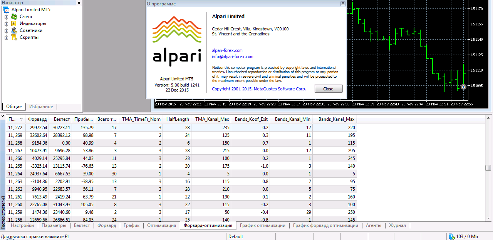Click the Советники expert advisors icon
The height and width of the screenshot is (240, 493).
point(14,30)
